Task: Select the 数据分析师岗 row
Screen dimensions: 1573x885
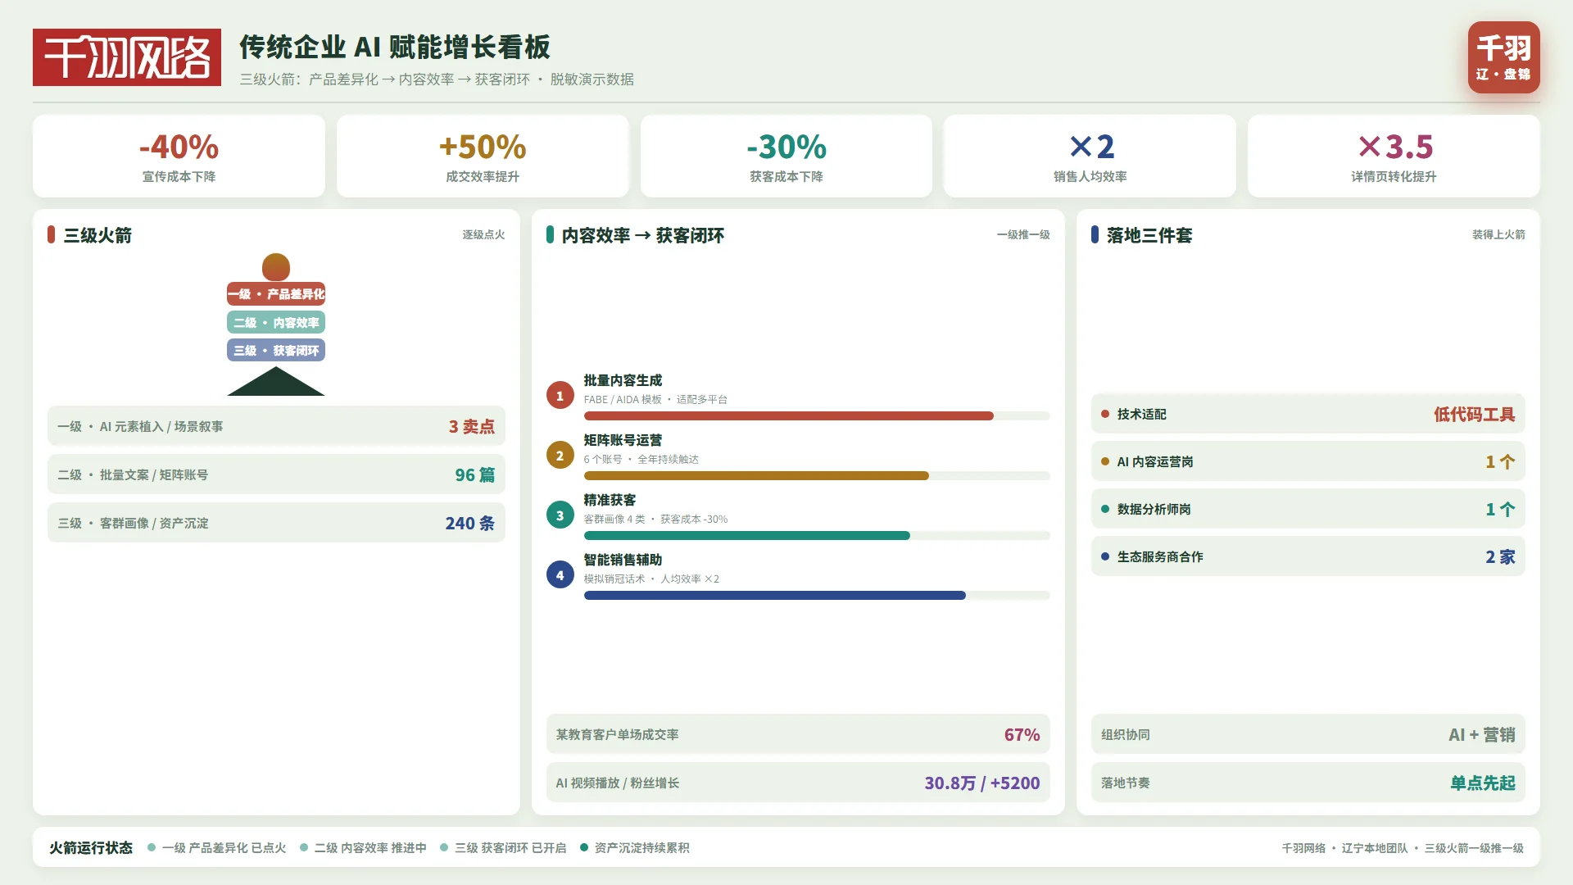Action: (x=1308, y=509)
